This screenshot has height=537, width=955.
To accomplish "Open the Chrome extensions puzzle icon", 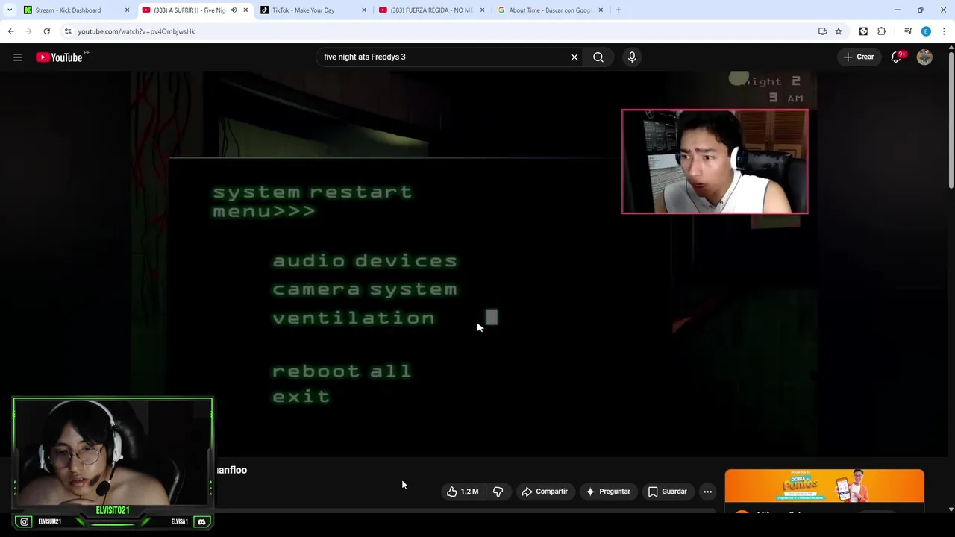I will 882,31.
